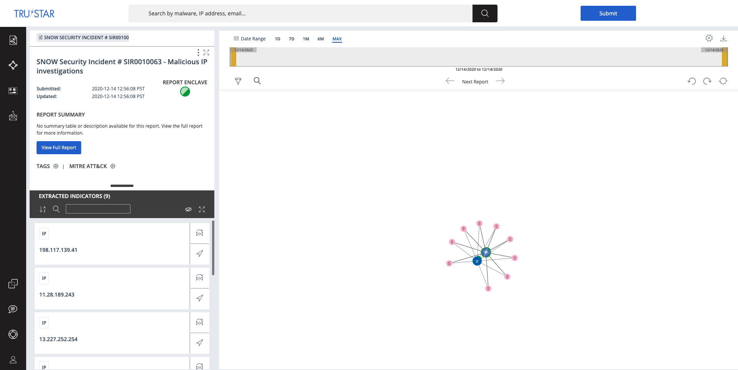Select the 1D date range

(x=277, y=39)
